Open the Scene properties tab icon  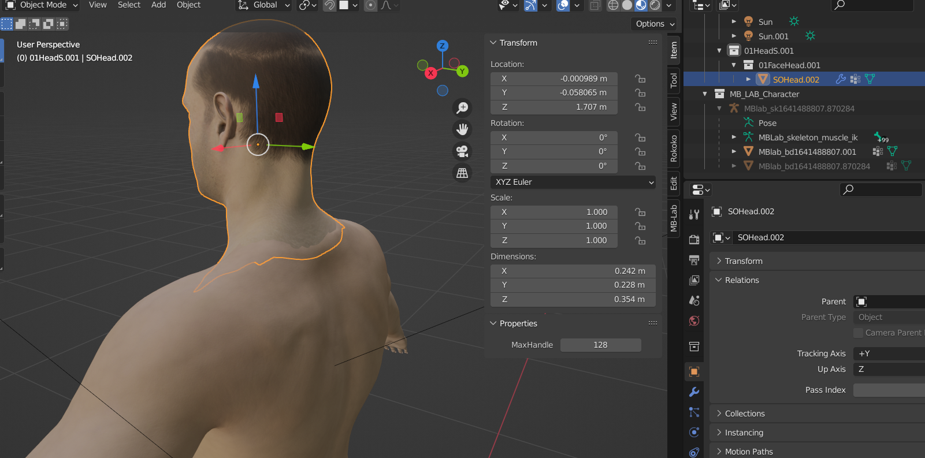coord(694,300)
